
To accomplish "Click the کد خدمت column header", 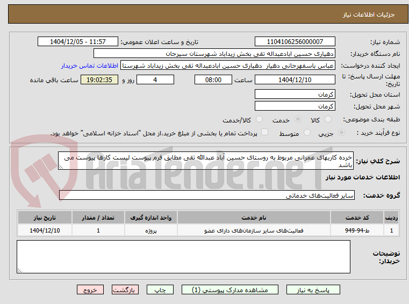I will 357,218.
